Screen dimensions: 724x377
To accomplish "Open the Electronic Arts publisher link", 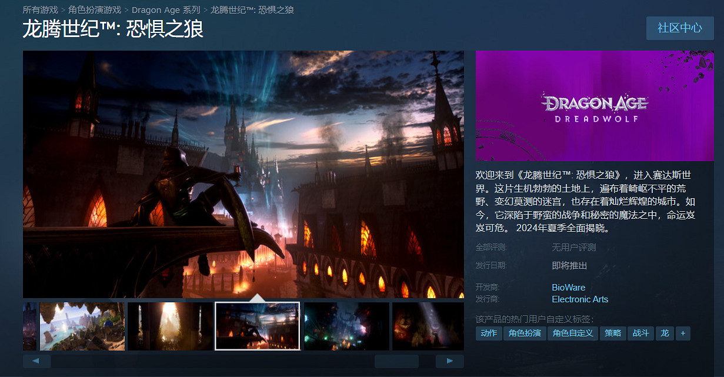I will pos(580,299).
